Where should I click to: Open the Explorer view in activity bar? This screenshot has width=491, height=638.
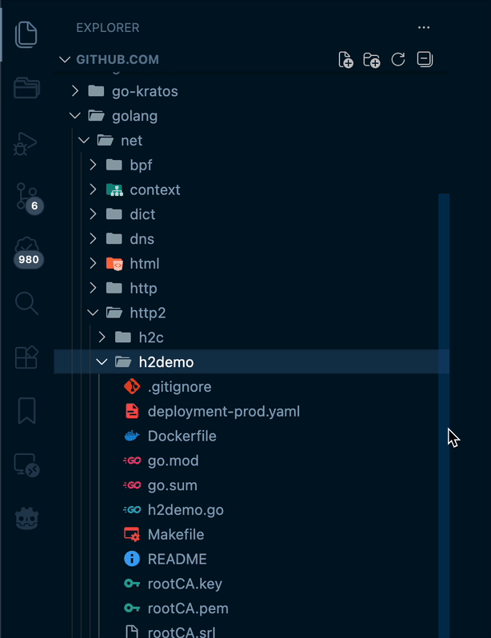coord(26,33)
